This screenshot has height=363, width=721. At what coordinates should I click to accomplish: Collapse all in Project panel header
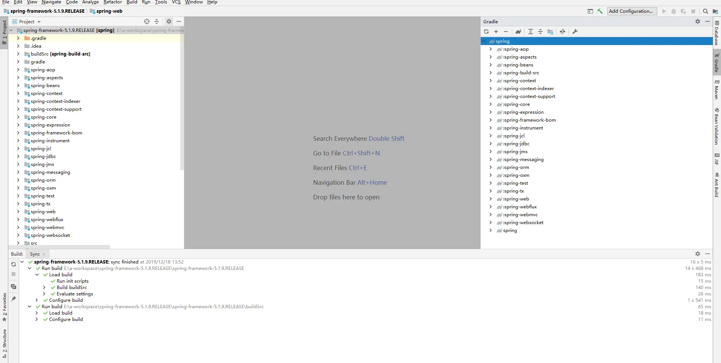pyautogui.click(x=157, y=21)
